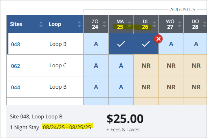Click NR cell Tuesday 26 site 062
The image size is (207, 138).
click(146, 65)
